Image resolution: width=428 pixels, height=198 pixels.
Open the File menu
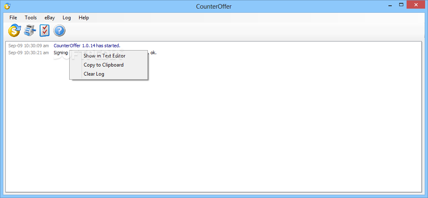coord(13,18)
